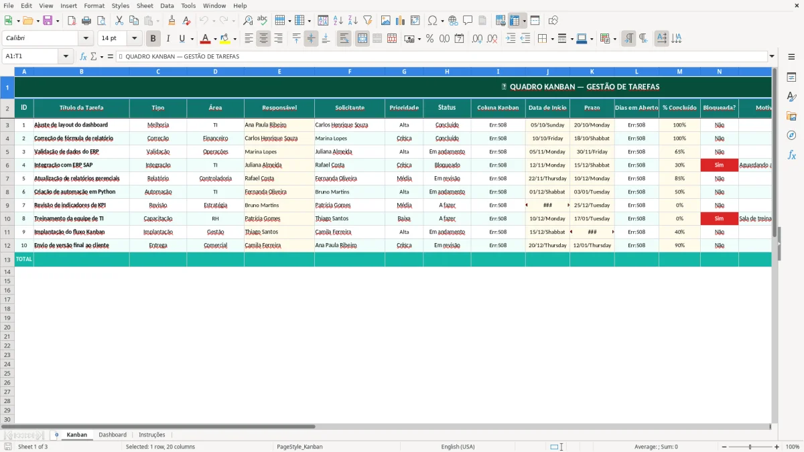Sort ascending
The height and width of the screenshot is (452, 804).
338,21
